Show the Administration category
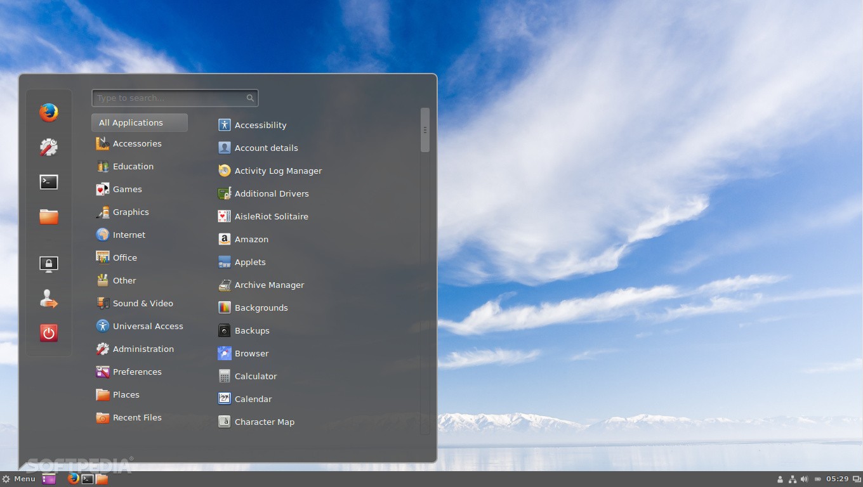 (143, 349)
